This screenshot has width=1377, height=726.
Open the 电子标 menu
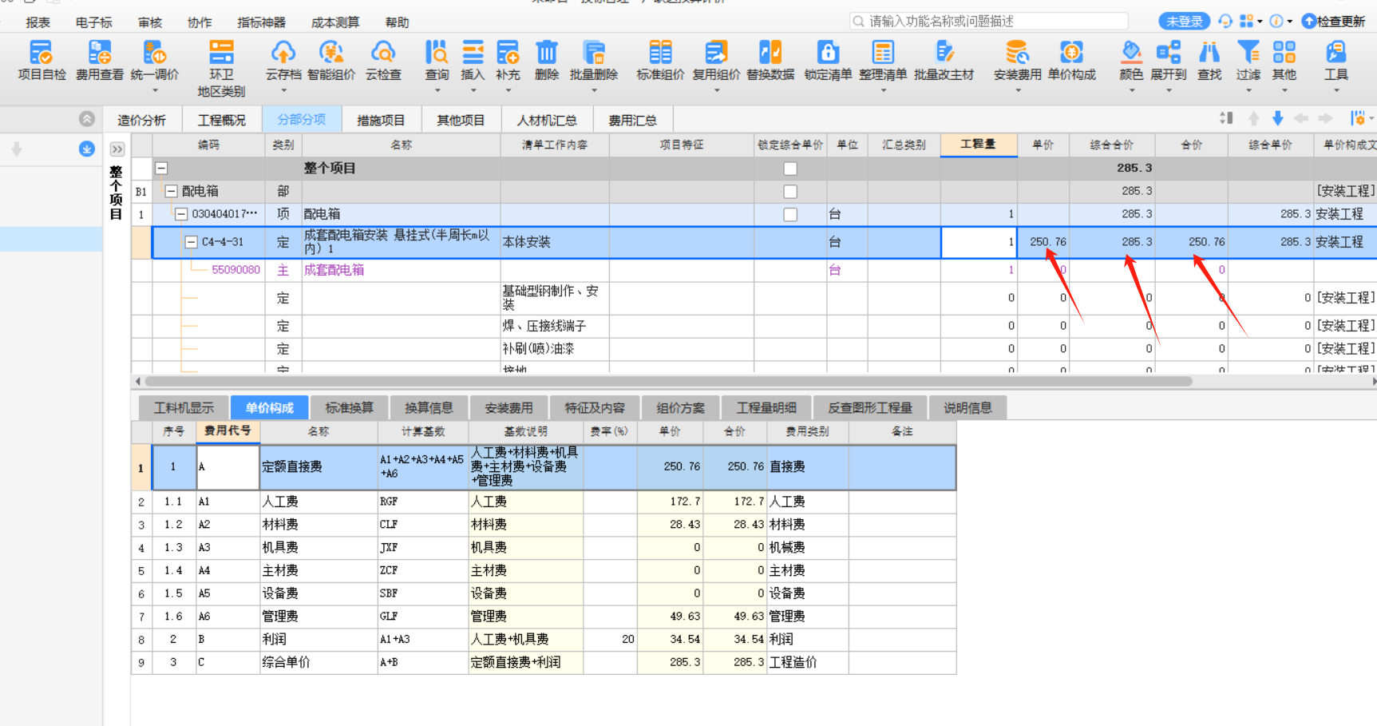coord(94,22)
